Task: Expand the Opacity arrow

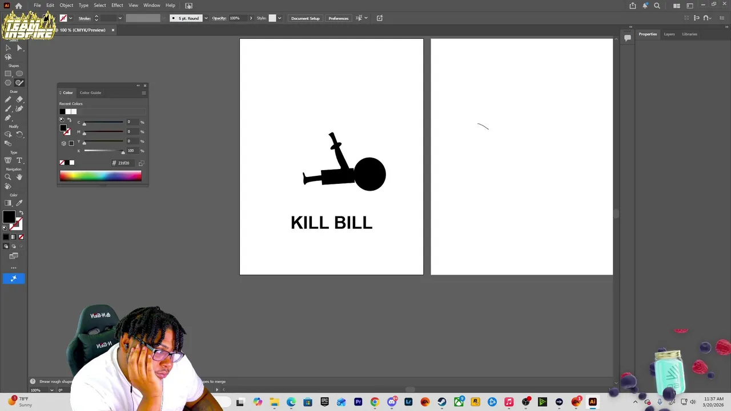Action: (x=251, y=18)
